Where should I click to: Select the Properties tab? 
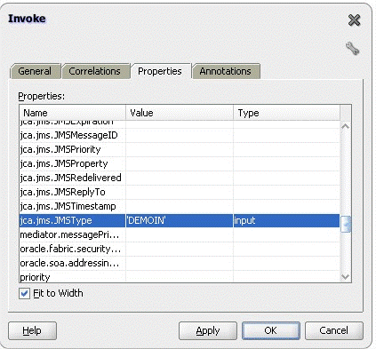[160, 71]
